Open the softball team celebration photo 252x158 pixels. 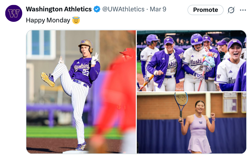click(191, 61)
